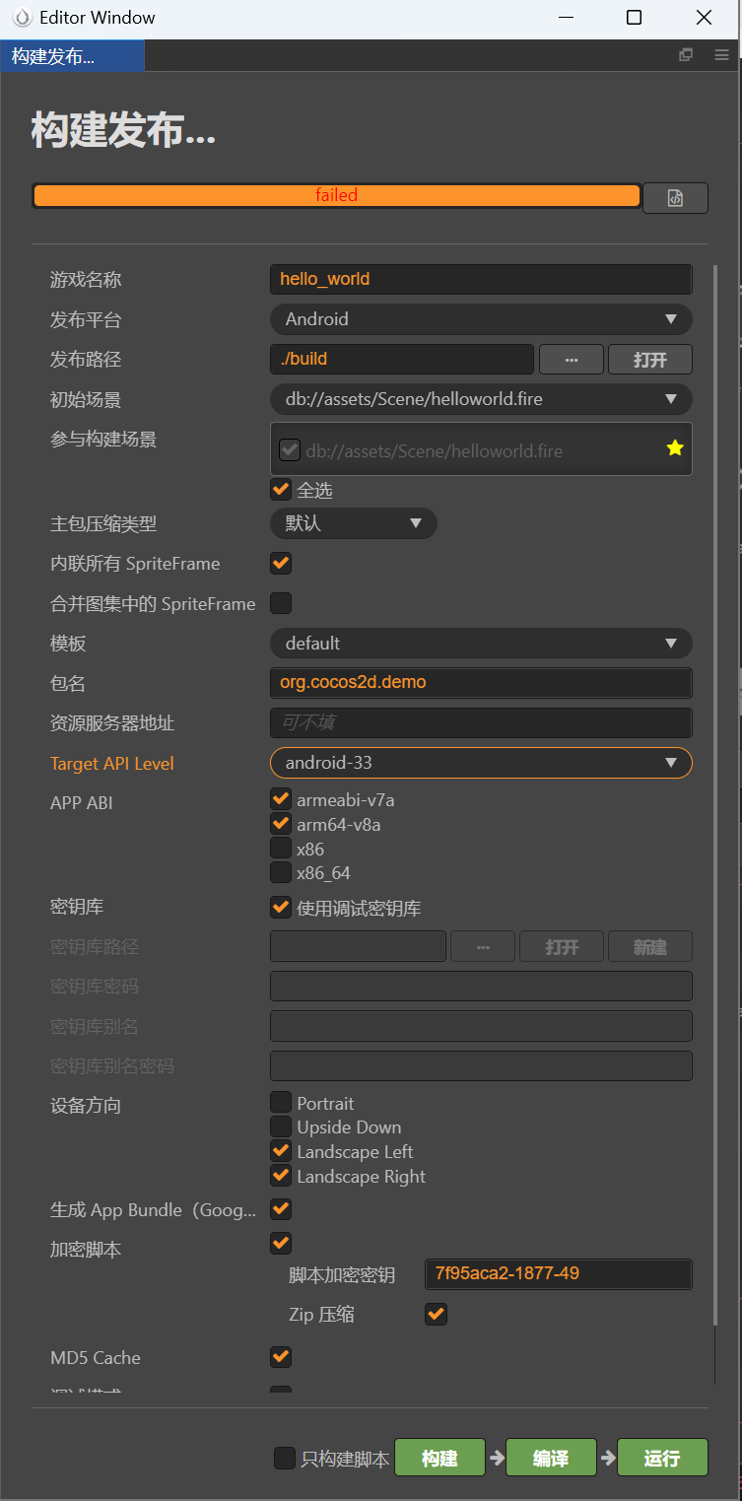Screen dimensions: 742x1501
Task: Click the failed build progress bar
Action: (x=336, y=195)
